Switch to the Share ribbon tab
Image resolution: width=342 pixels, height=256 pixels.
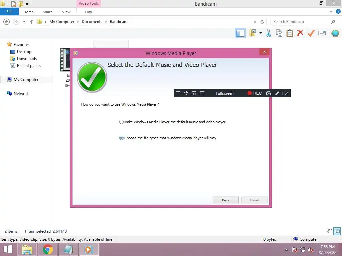click(x=47, y=12)
